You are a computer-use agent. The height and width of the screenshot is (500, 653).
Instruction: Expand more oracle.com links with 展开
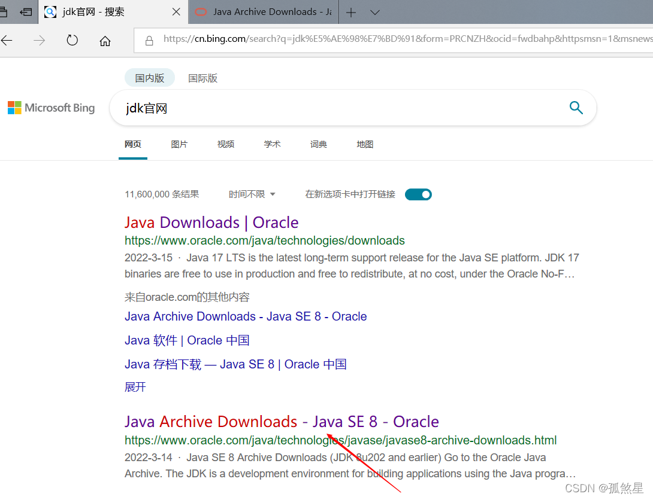[x=135, y=387]
